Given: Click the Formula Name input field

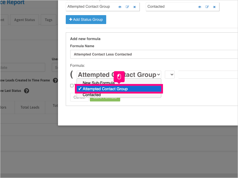Looking at the screenshot, I should point(154,54).
